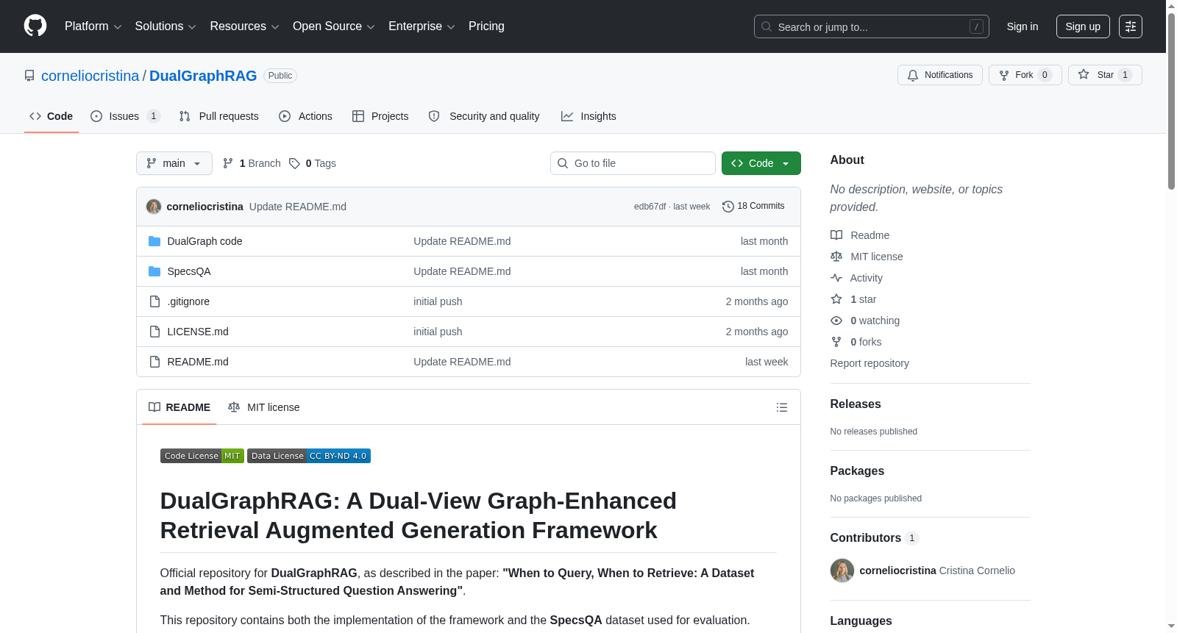This screenshot has width=1177, height=633.
Task: Star the DualGraphRAG repository
Action: point(1105,75)
